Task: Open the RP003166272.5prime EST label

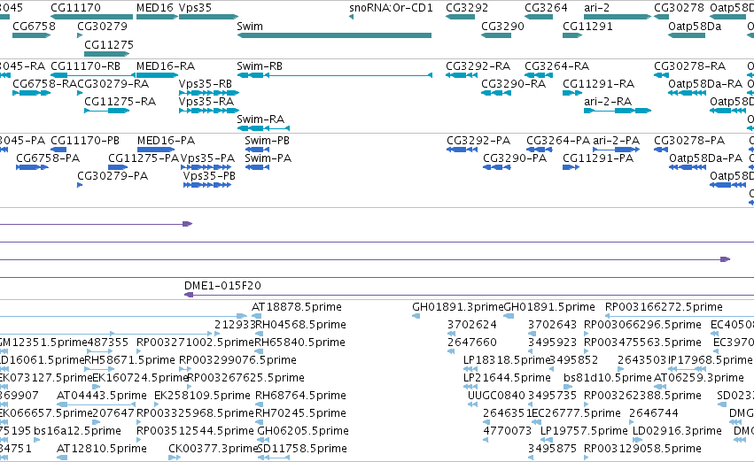Action: click(x=664, y=307)
